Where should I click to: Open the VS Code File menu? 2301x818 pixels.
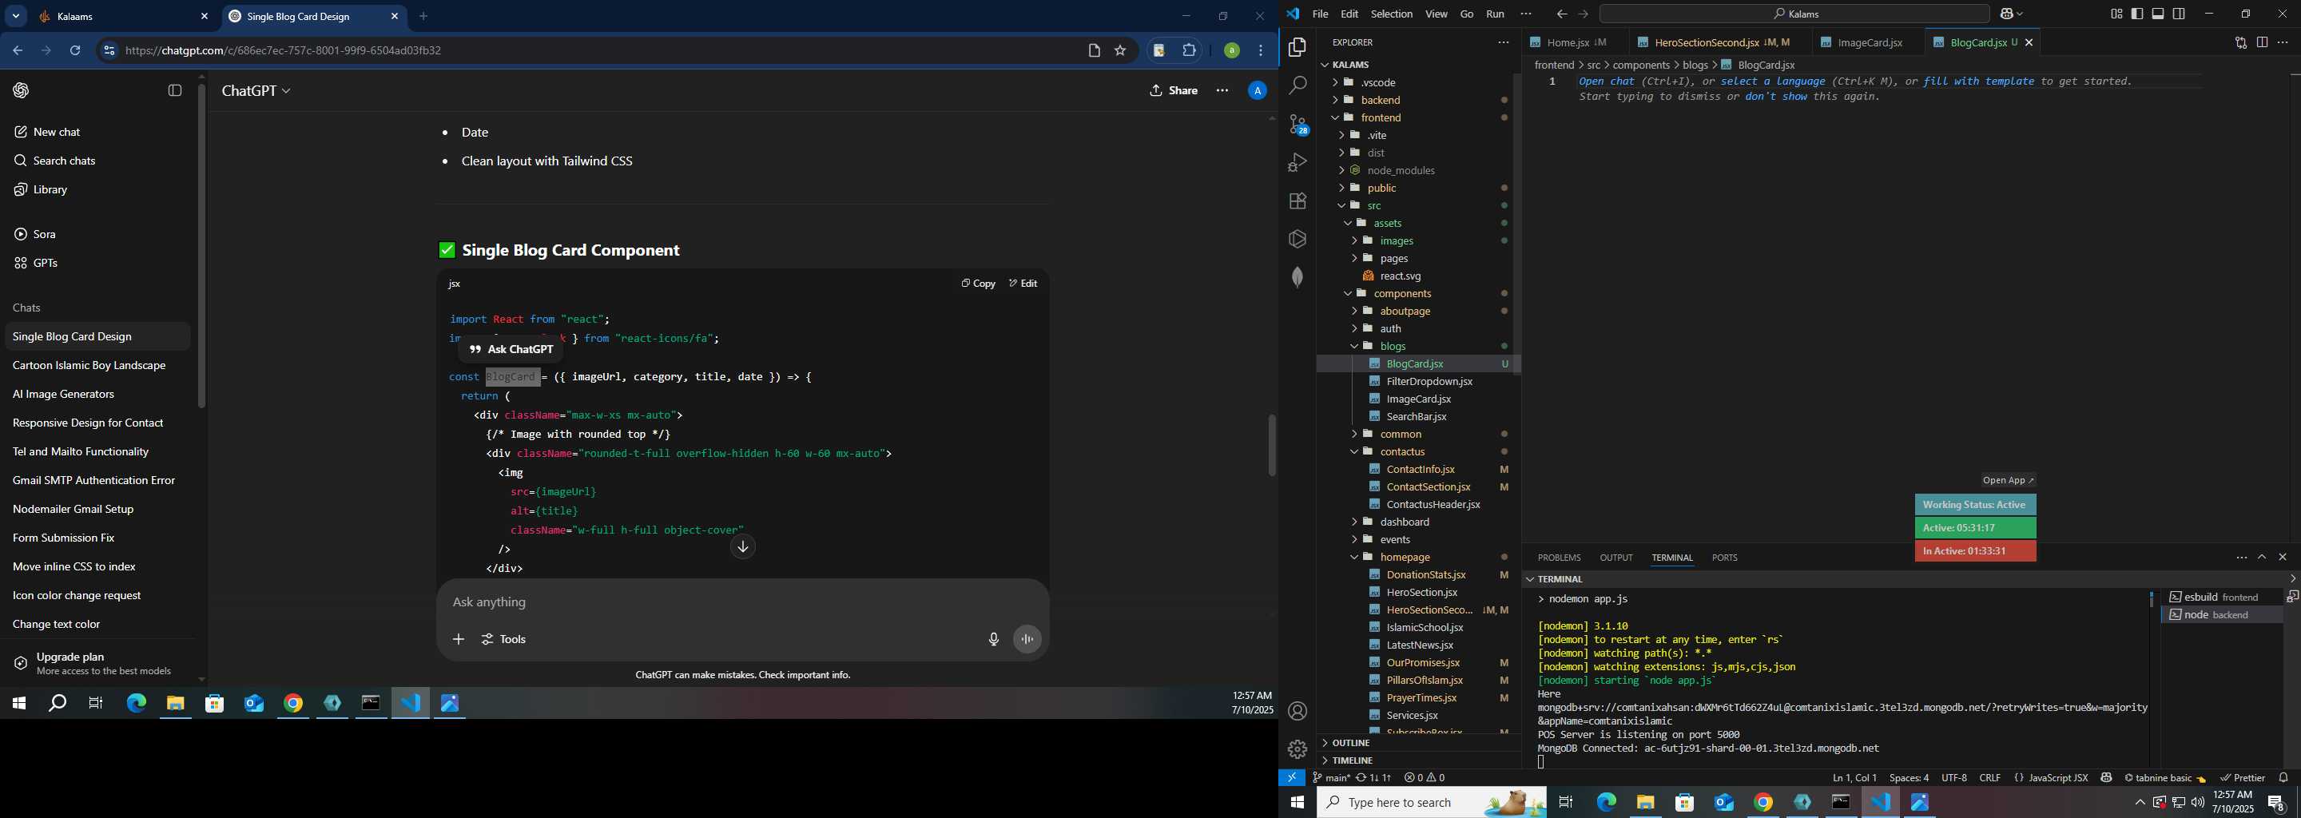[x=1320, y=14]
